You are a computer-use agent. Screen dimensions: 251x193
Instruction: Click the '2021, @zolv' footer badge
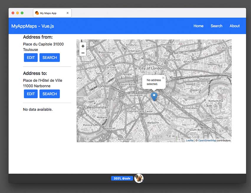[x=122, y=178]
